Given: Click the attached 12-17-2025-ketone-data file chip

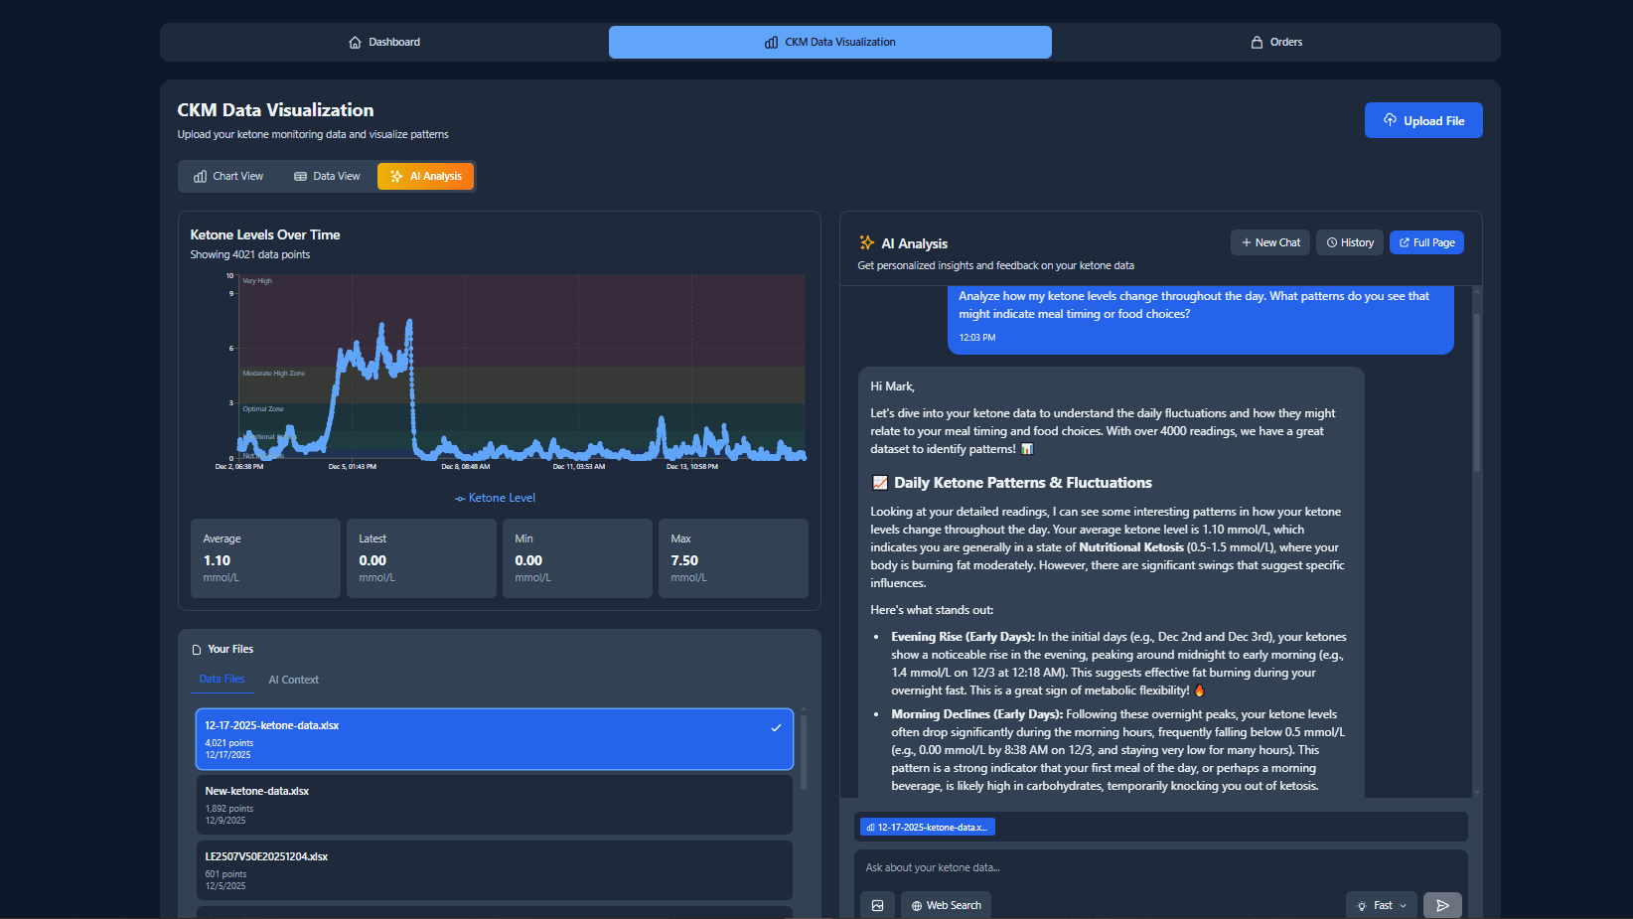Looking at the screenshot, I should (927, 827).
